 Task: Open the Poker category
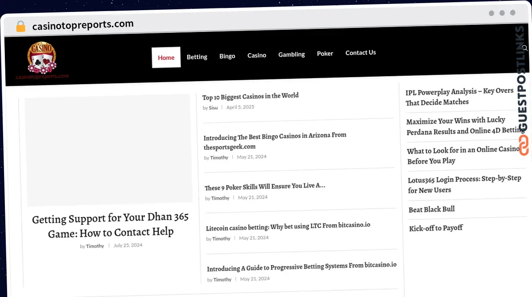point(325,53)
